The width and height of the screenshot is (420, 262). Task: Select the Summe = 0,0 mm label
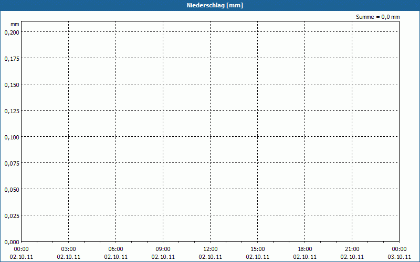pyautogui.click(x=377, y=17)
